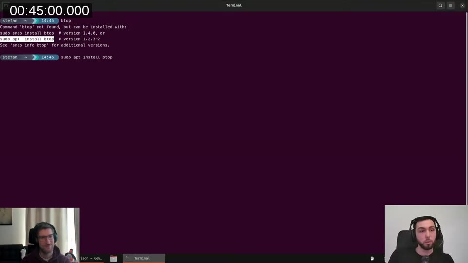The width and height of the screenshot is (468, 263).
Task: Click the highlighted 'sudo apt install btop' text
Action: click(27, 39)
